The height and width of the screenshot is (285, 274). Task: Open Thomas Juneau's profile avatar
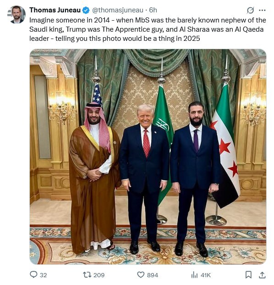tap(16, 15)
